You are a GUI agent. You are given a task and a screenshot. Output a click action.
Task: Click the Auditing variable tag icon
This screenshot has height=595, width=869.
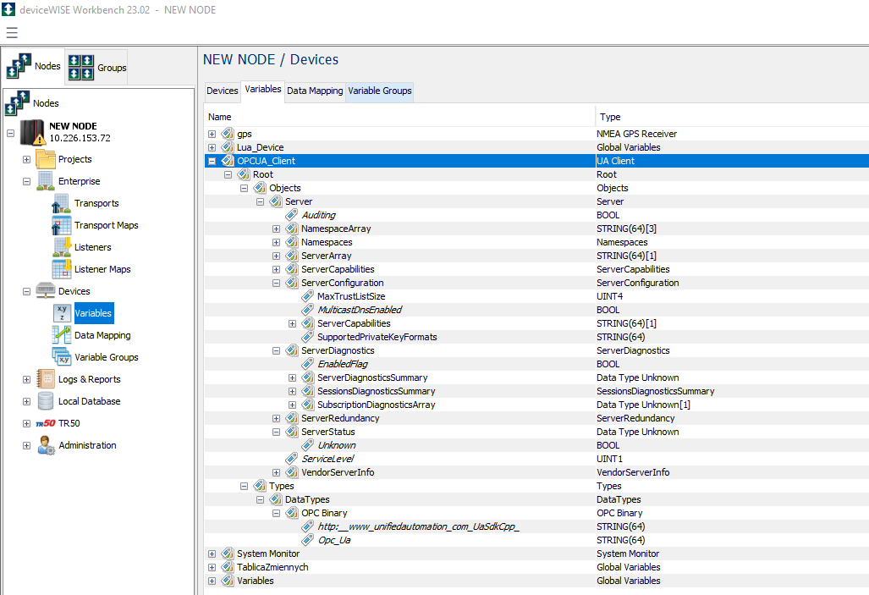(x=292, y=215)
